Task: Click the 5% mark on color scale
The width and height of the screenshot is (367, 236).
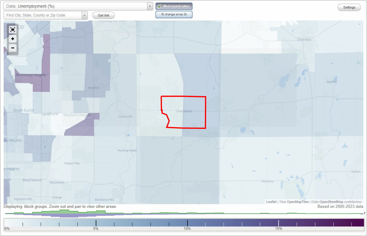Action: click(96, 229)
